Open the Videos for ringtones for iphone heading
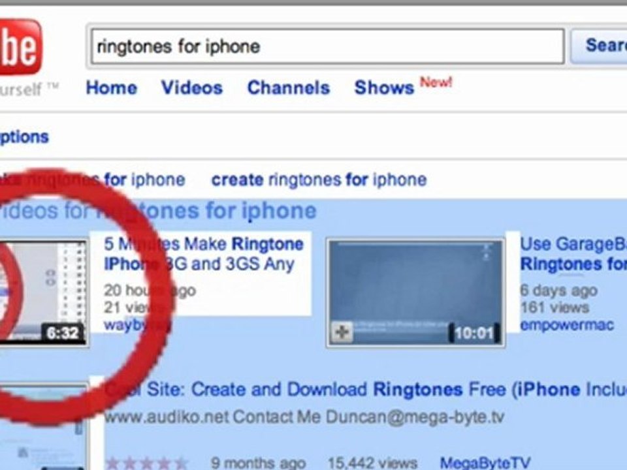 pos(158,211)
